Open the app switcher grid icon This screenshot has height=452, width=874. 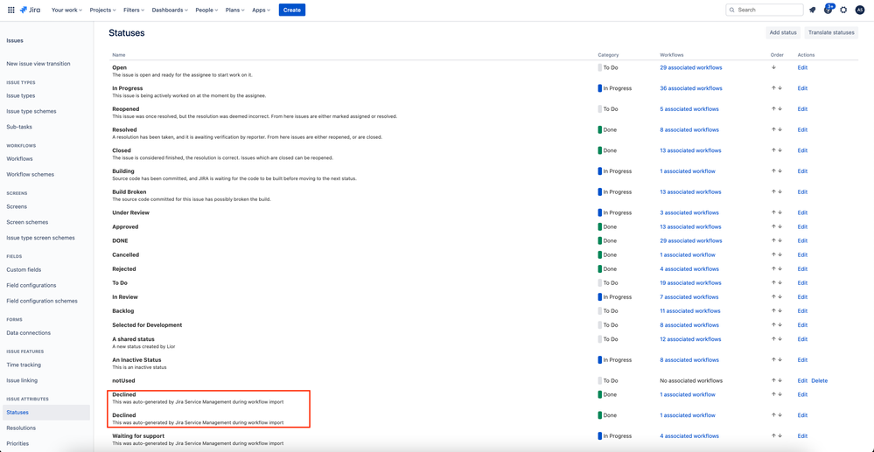tap(11, 10)
